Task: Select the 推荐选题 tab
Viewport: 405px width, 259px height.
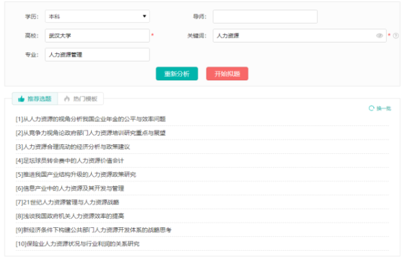Action: [x=35, y=98]
